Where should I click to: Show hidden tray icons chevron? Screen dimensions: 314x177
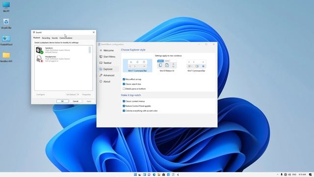pos(278,175)
